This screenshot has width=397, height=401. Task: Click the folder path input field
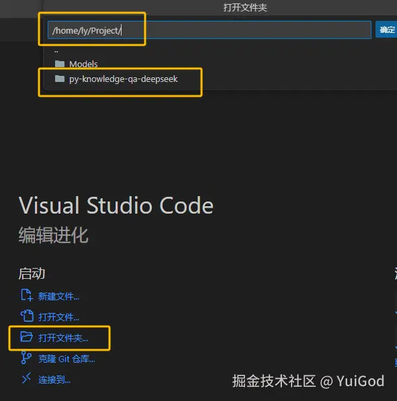click(x=209, y=30)
